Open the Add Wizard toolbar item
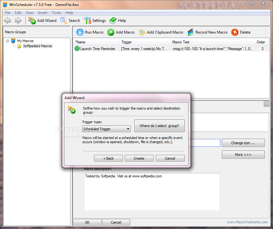 42,21
